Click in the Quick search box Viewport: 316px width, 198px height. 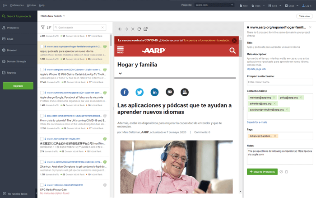click(79, 28)
